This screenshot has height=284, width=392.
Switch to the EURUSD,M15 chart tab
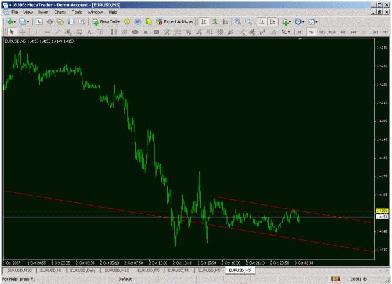coord(117,270)
